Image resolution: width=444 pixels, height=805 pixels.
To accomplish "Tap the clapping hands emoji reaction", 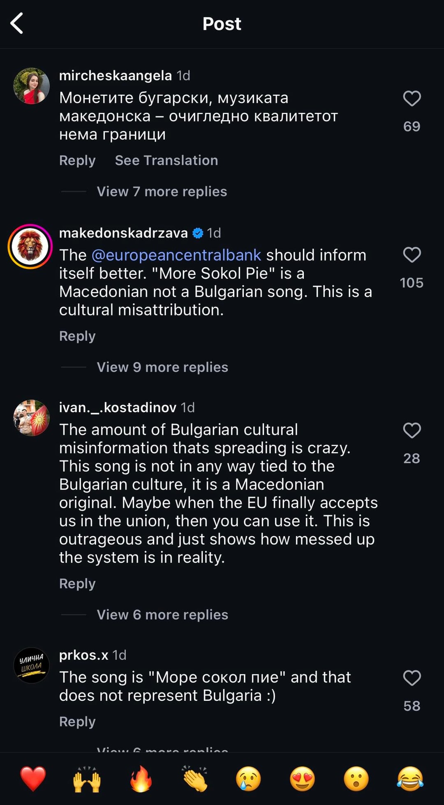I will click(195, 779).
